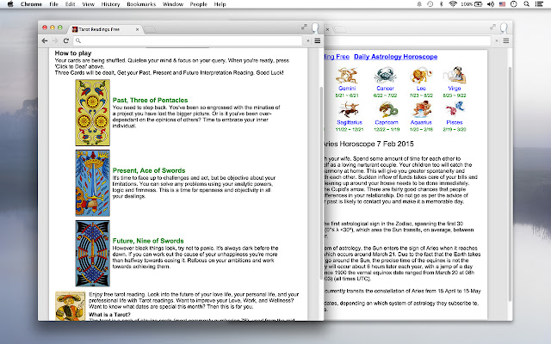Open the Bookmarks menu
Image resolution: width=551 pixels, height=344 pixels.
point(141,4)
